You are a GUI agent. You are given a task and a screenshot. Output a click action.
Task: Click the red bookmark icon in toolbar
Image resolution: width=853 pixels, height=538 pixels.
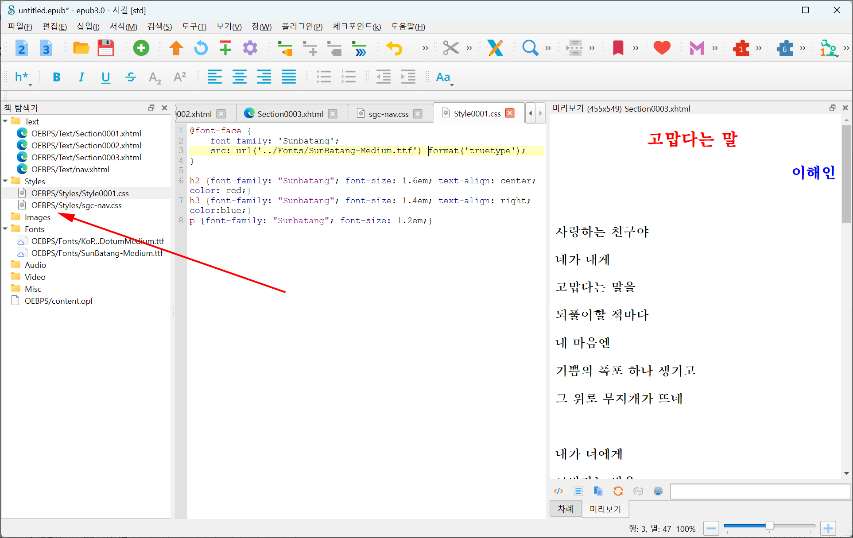coord(618,48)
